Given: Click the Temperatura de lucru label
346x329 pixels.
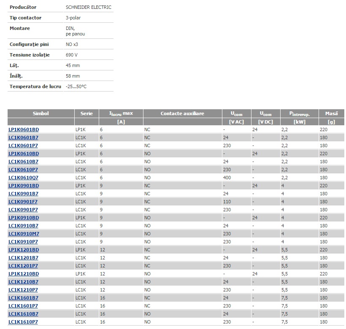Looking at the screenshot, I should click(x=35, y=86).
